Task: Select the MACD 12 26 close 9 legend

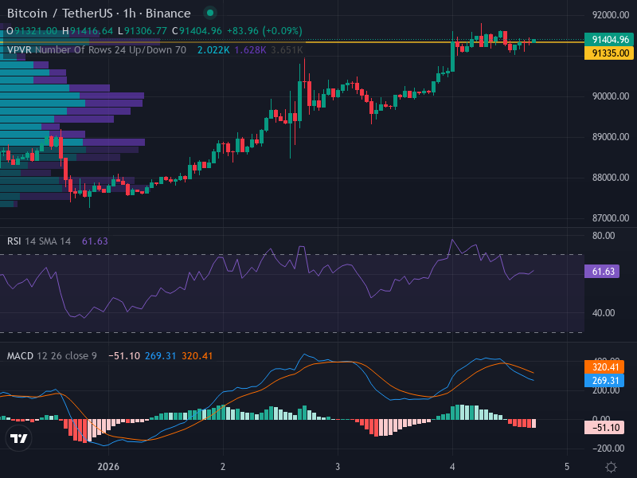Action: (52, 355)
